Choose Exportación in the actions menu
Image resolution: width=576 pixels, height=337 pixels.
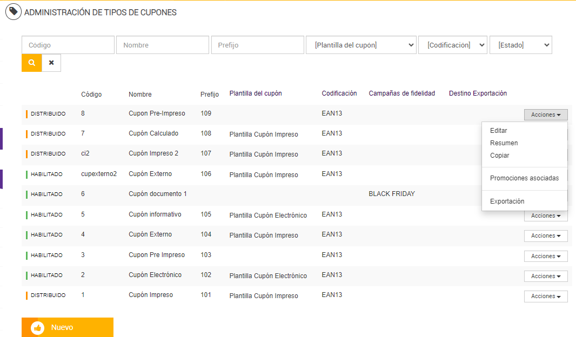507,201
